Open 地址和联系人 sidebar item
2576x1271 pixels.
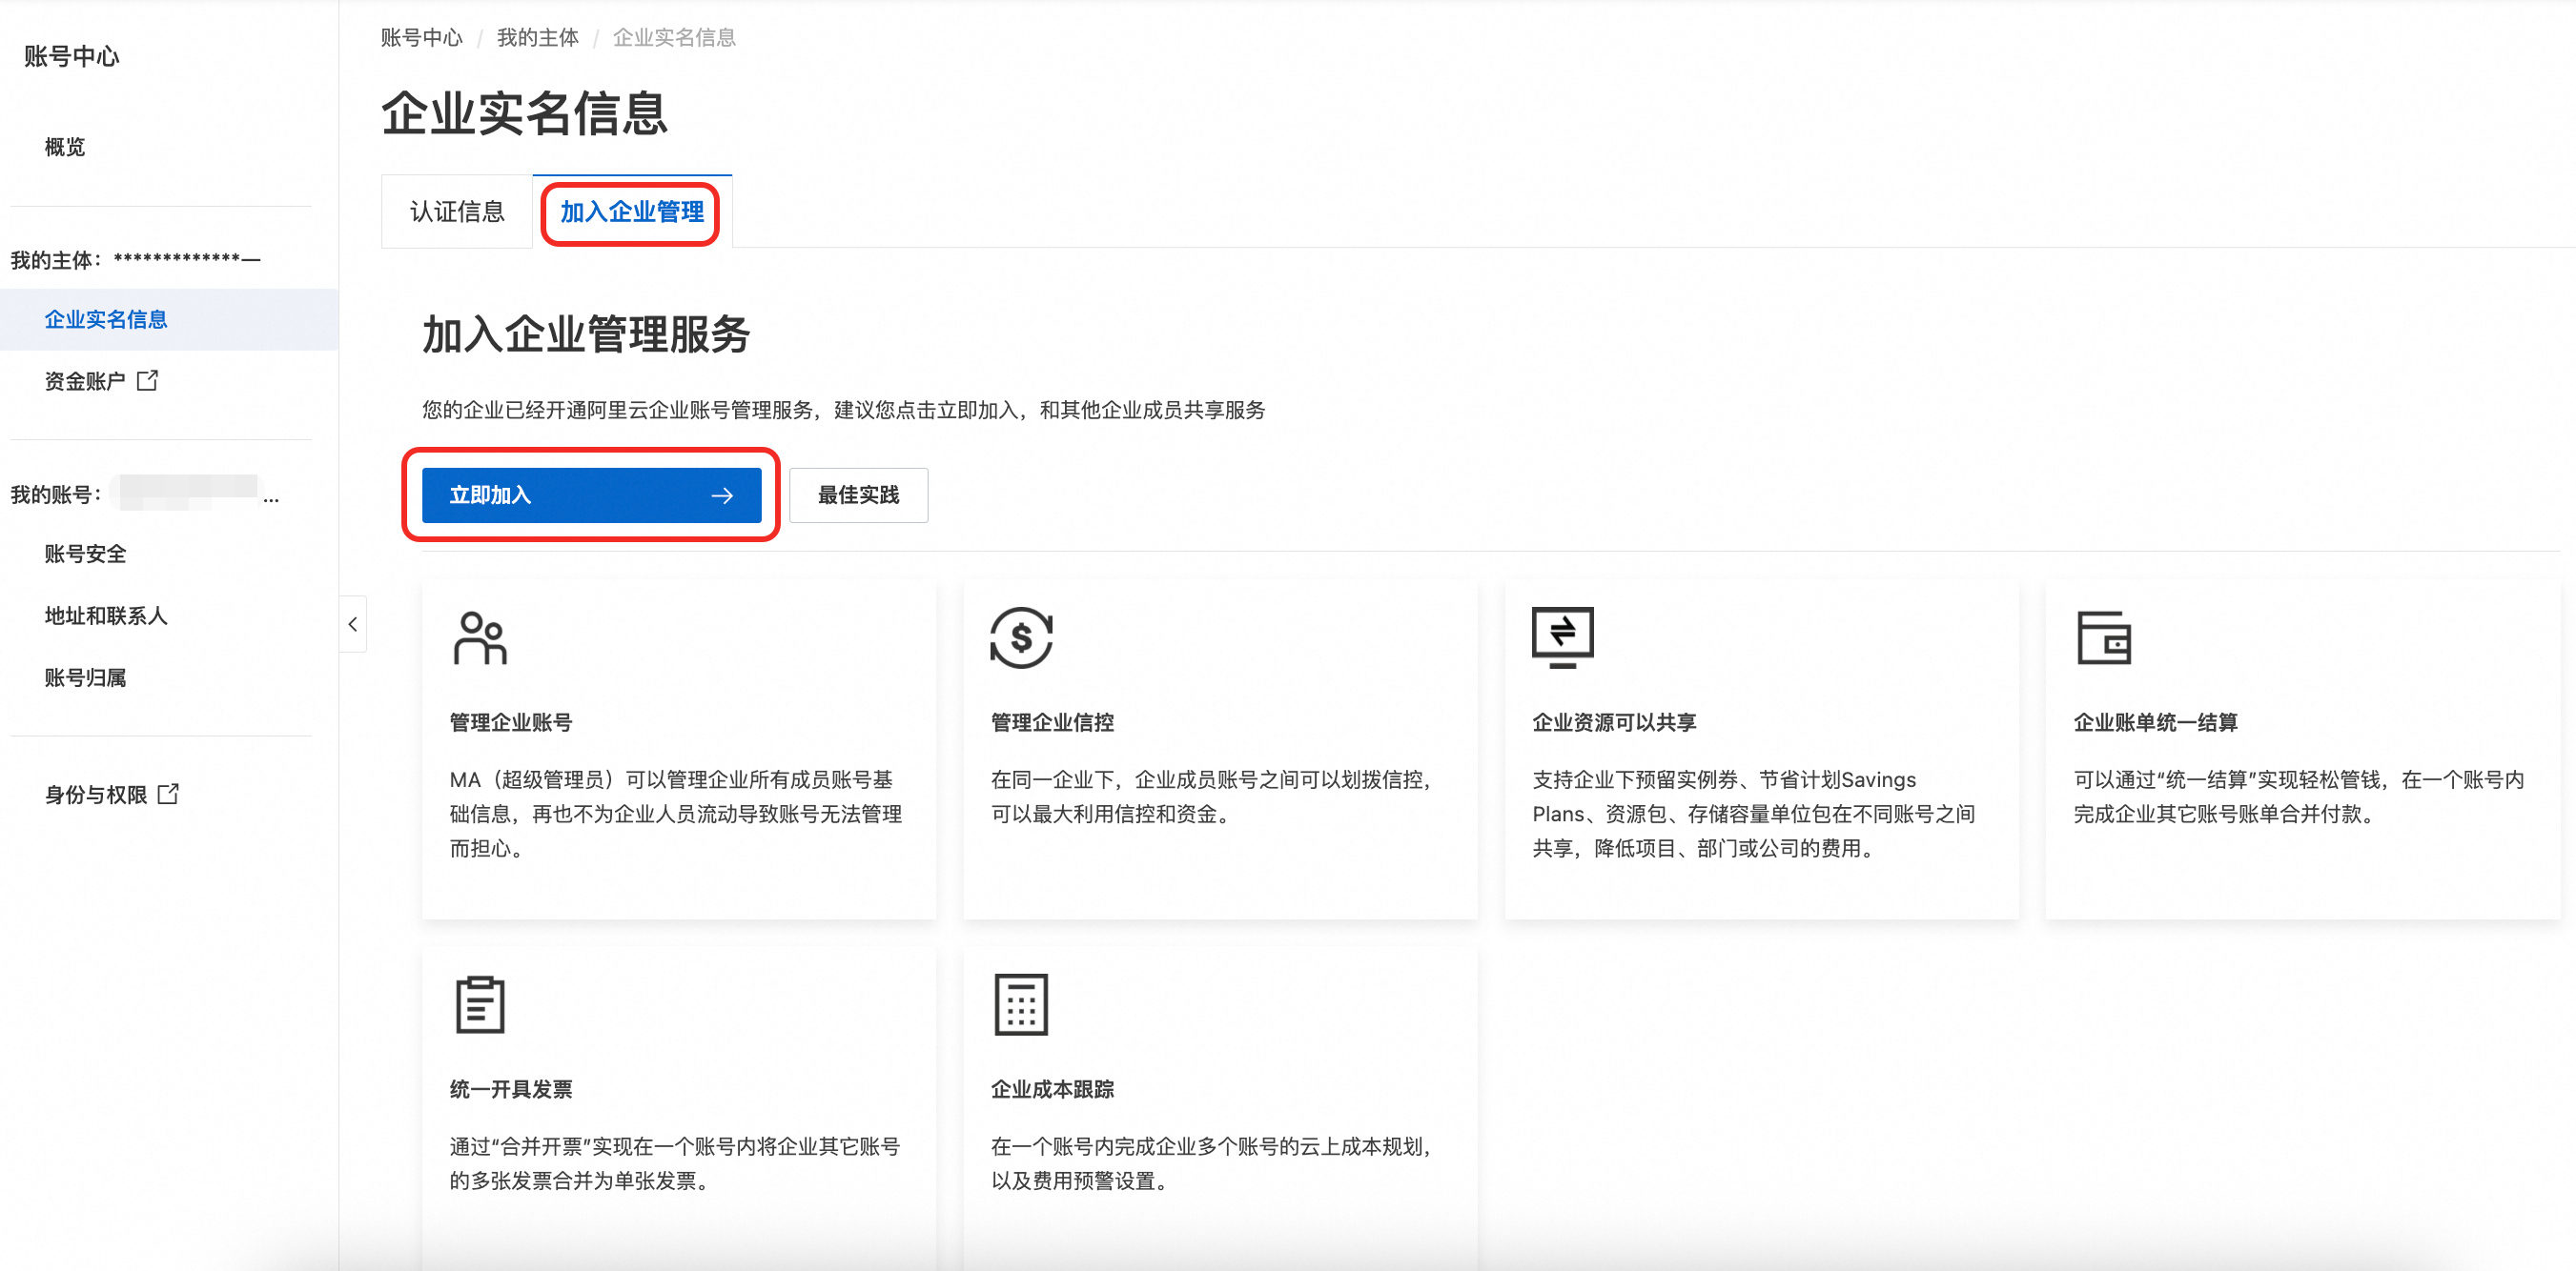click(x=106, y=615)
